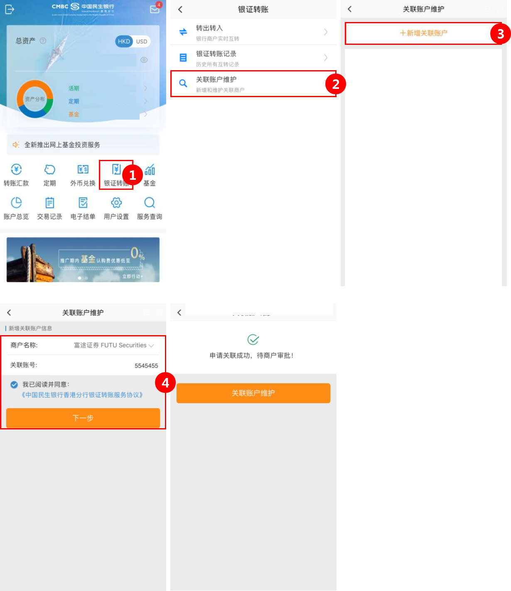The image size is (511, 591).
Task: Select the 银证转账记录 menu entry
Action: 253,58
